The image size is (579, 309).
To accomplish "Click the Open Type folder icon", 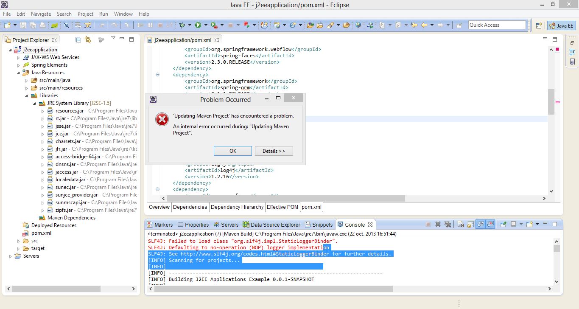I will [310, 25].
